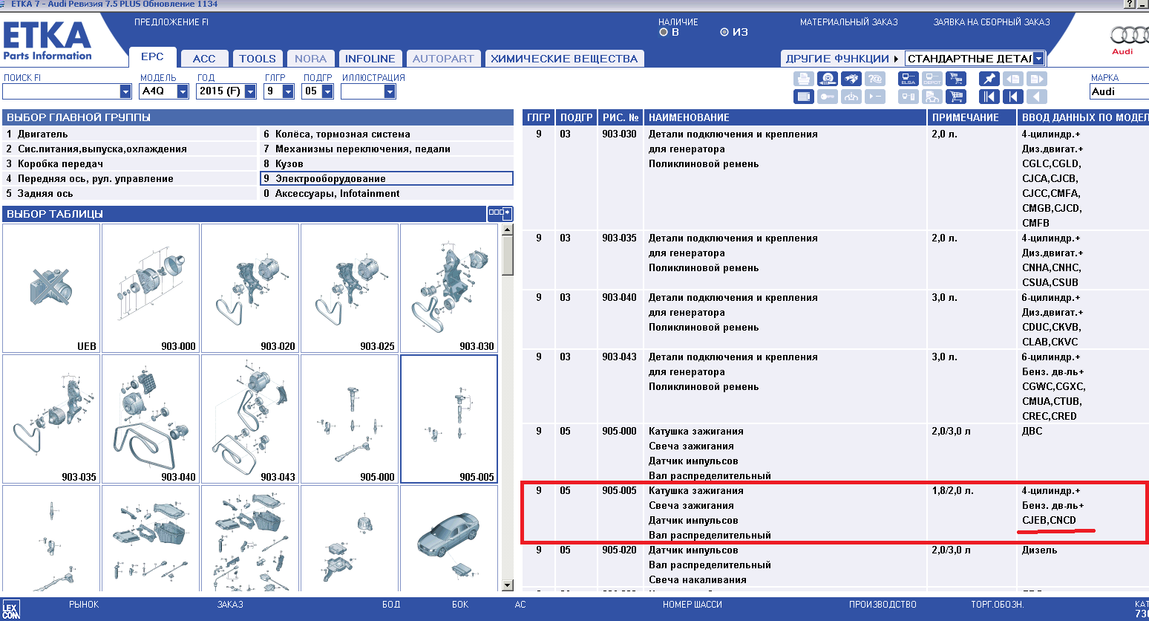Open the binoculars search tool

851,79
